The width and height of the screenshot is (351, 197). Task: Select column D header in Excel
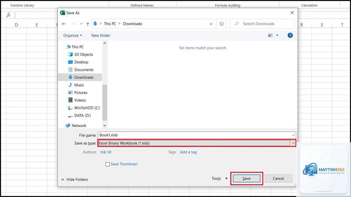[x=16, y=25]
